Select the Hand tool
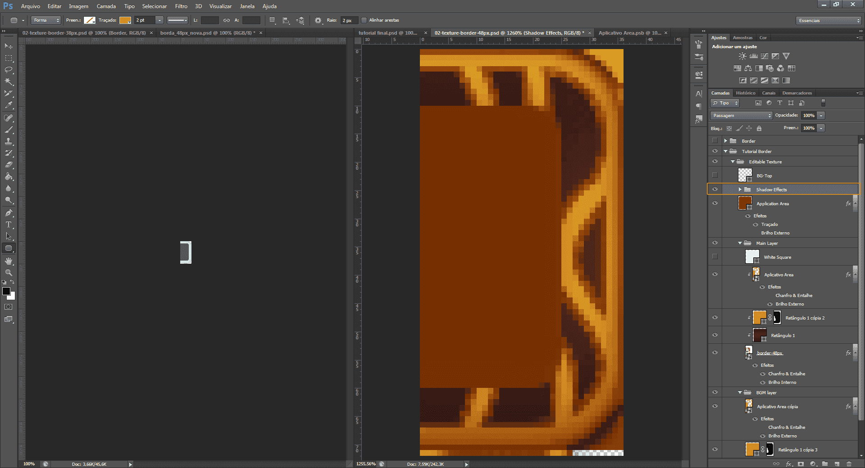This screenshot has width=865, height=468. 9,261
